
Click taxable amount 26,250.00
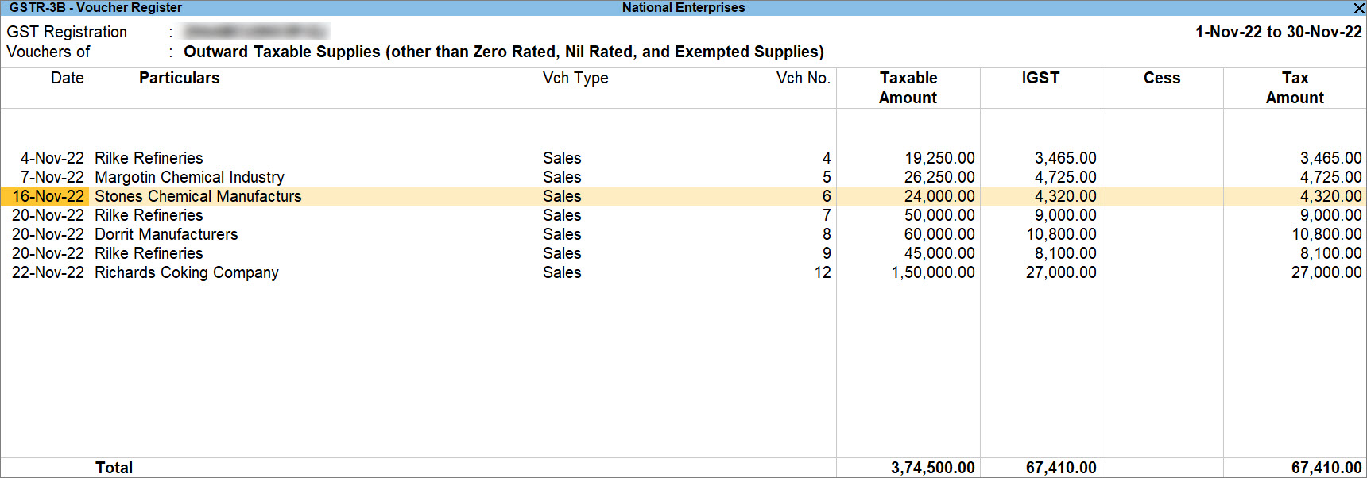coord(939,177)
